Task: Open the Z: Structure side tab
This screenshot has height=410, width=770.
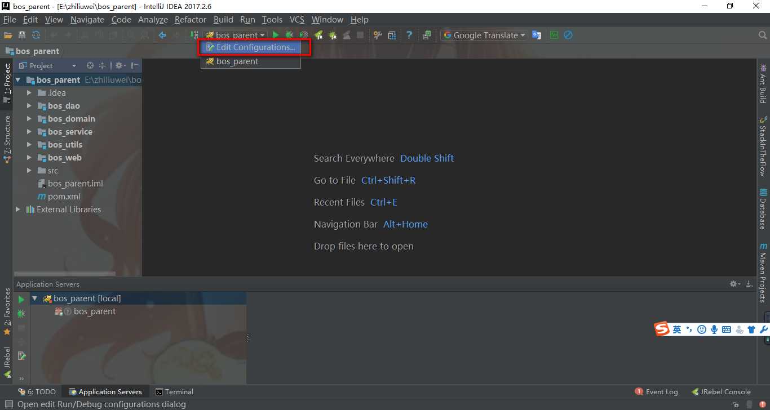Action: [7, 139]
